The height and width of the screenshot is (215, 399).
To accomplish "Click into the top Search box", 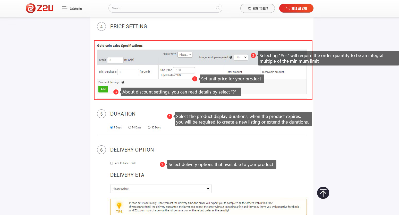I will [x=162, y=8].
